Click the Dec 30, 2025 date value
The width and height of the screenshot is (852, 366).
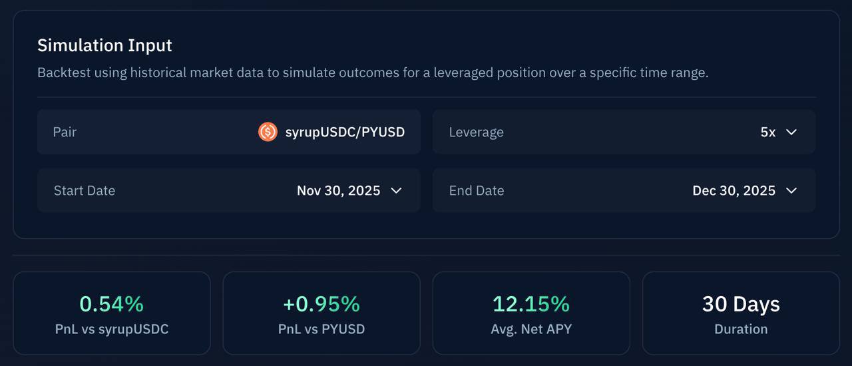point(734,190)
